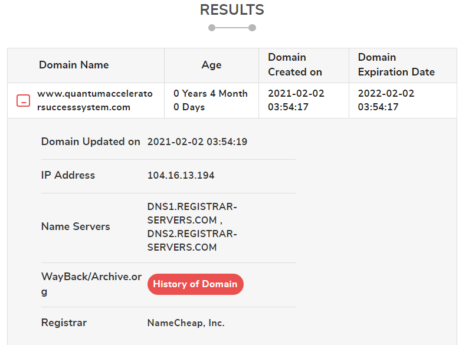Click the IP address 104.16.13.194
The height and width of the screenshot is (345, 462).
tap(181, 175)
